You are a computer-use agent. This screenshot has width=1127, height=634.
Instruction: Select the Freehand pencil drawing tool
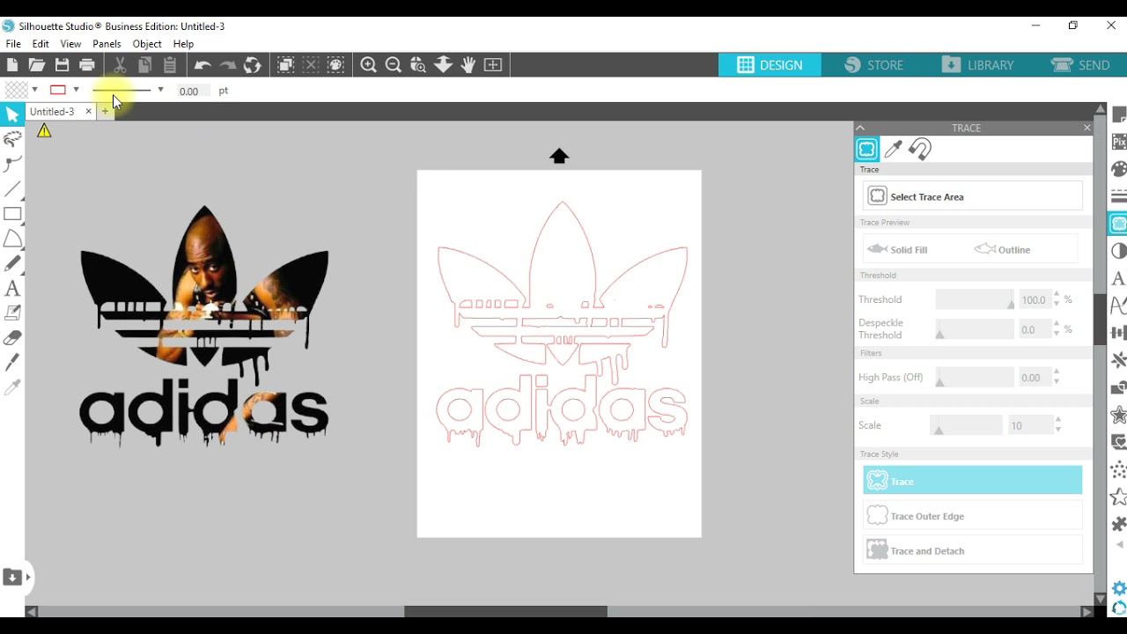[12, 263]
